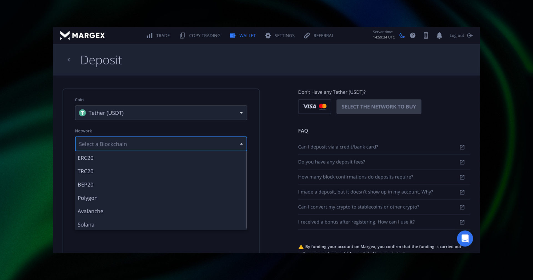The image size is (533, 280).
Task: Expand the Tether (USDT) coin dropdown
Action: (161, 113)
